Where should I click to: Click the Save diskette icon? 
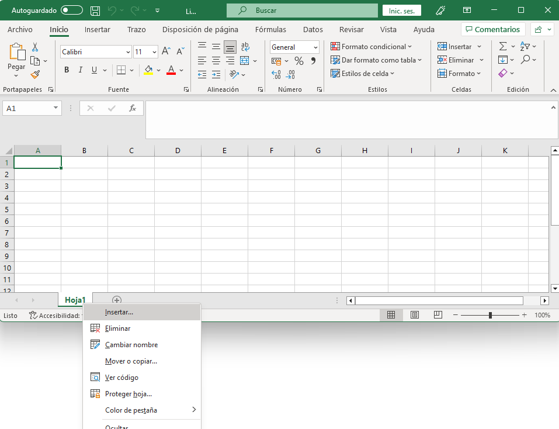pos(95,11)
